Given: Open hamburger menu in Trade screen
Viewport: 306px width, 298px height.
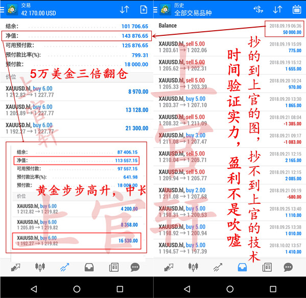Looking at the screenshot, I should 2,10.
